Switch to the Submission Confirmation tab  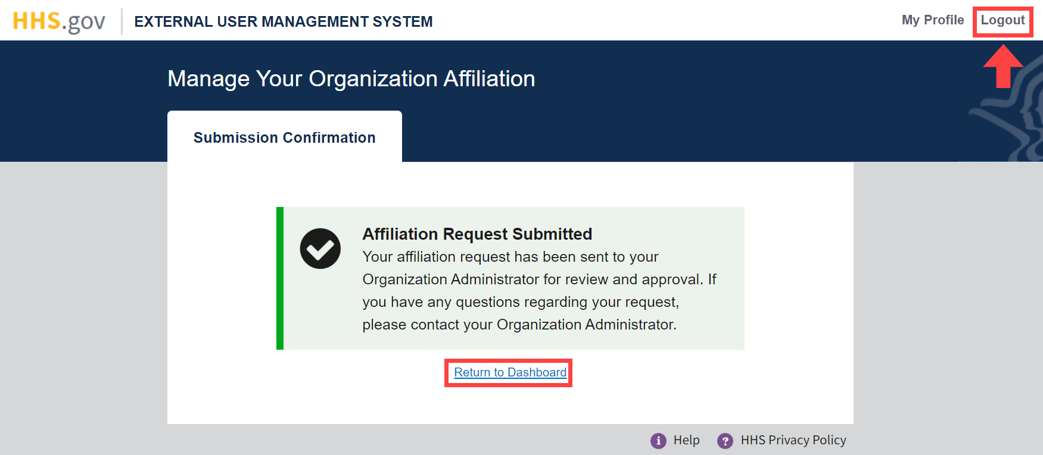284,137
